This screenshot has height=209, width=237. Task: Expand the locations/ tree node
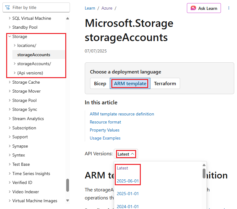(x=15, y=45)
